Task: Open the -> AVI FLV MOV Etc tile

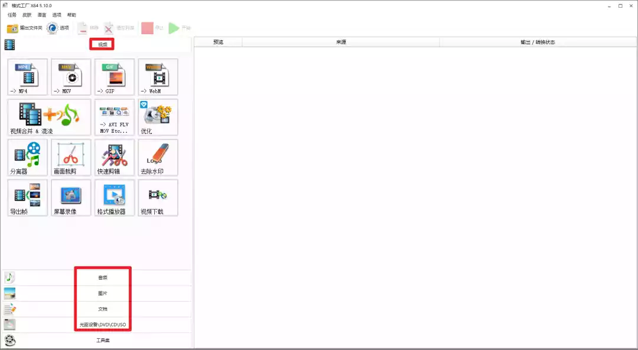Action: coord(115,117)
